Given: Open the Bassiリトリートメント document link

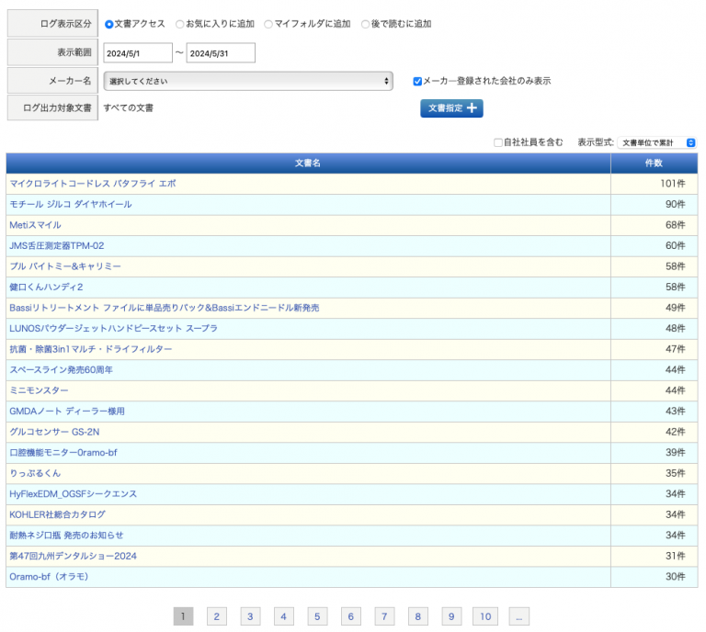Looking at the screenshot, I should (x=165, y=308).
